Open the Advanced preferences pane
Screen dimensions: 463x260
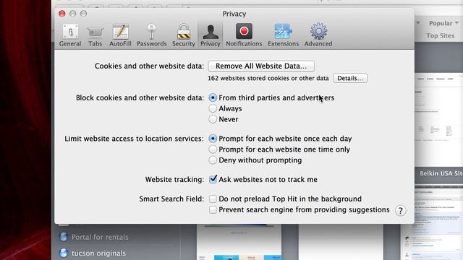[318, 35]
